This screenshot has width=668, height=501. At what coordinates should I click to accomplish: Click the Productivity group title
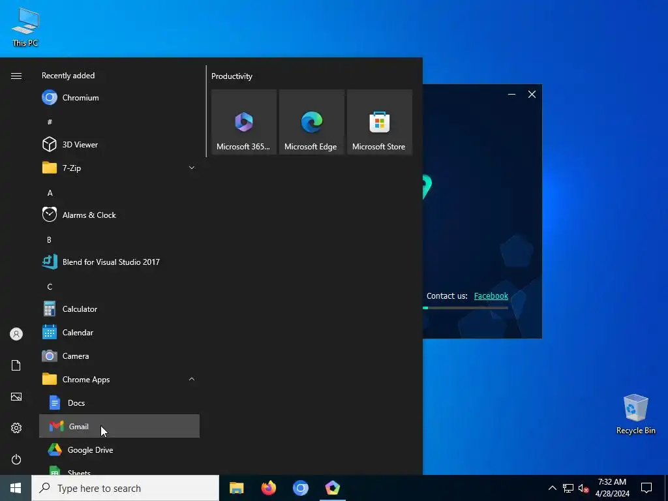[x=232, y=76]
